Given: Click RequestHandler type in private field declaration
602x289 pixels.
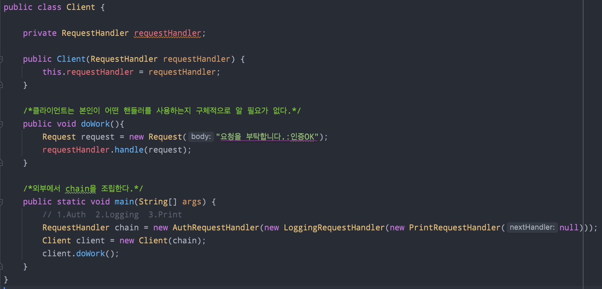Looking at the screenshot, I should pyautogui.click(x=95, y=33).
